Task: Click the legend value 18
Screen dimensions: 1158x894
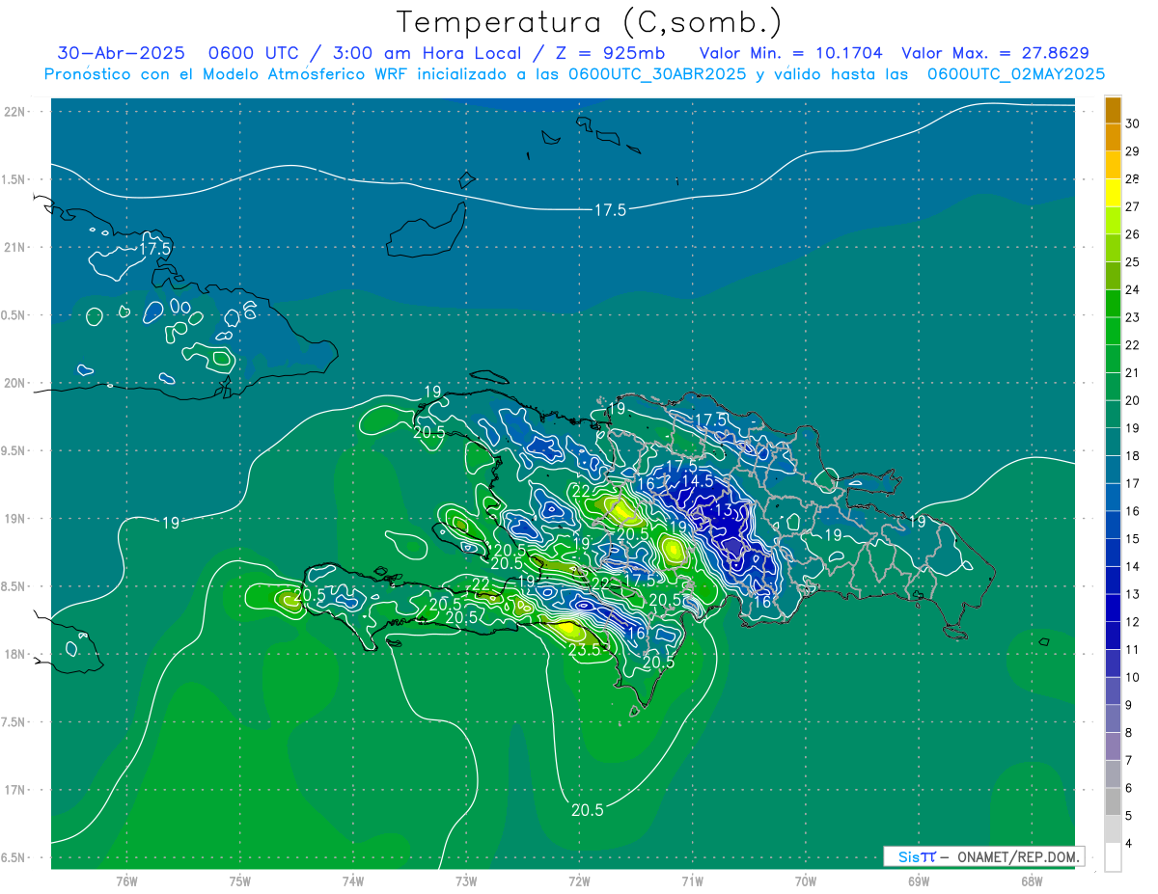Action: (1133, 456)
